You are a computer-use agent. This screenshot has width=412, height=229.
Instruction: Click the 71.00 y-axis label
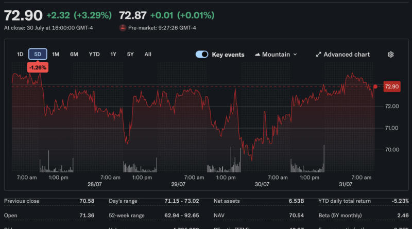point(392,128)
